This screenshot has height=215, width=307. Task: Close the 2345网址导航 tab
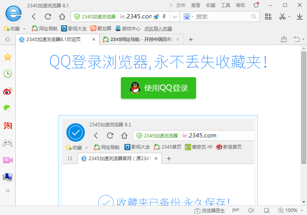click(x=178, y=40)
